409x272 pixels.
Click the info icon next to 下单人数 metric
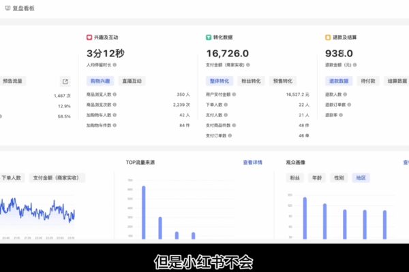(x=226, y=105)
